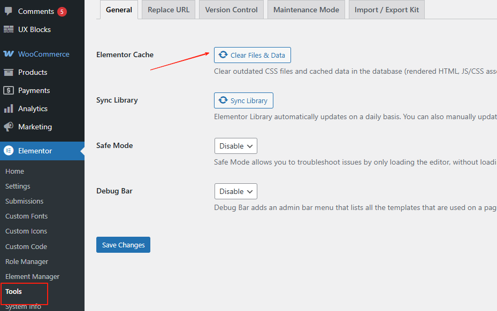Open the Version Control tab
This screenshot has width=497, height=311.
231,10
